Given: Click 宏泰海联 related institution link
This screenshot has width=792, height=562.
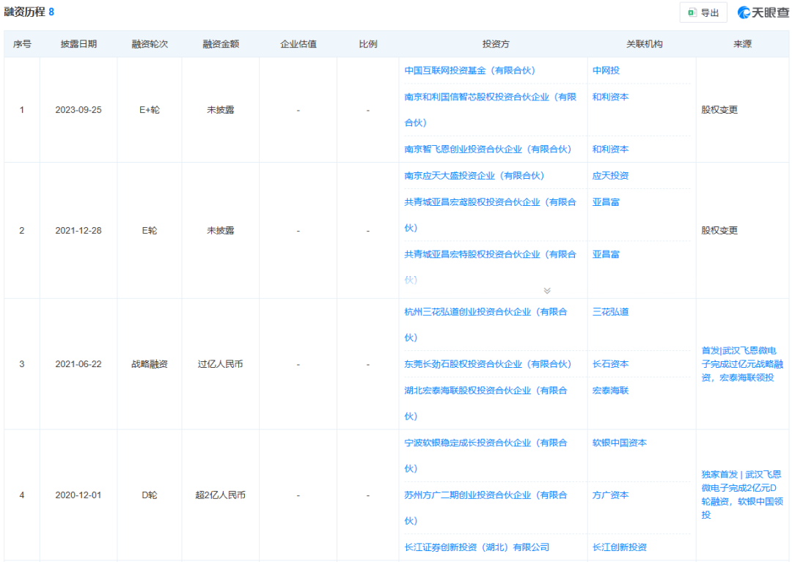Looking at the screenshot, I should tap(610, 391).
